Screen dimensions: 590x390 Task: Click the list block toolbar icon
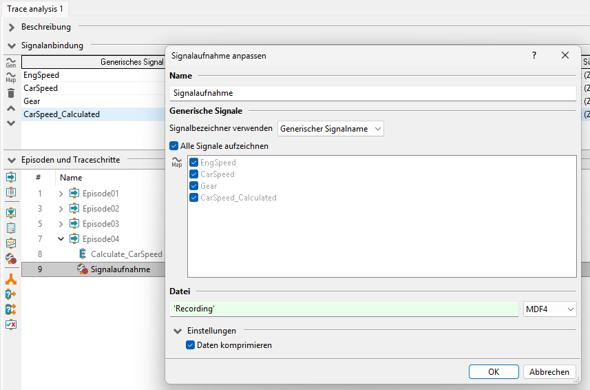click(x=11, y=192)
